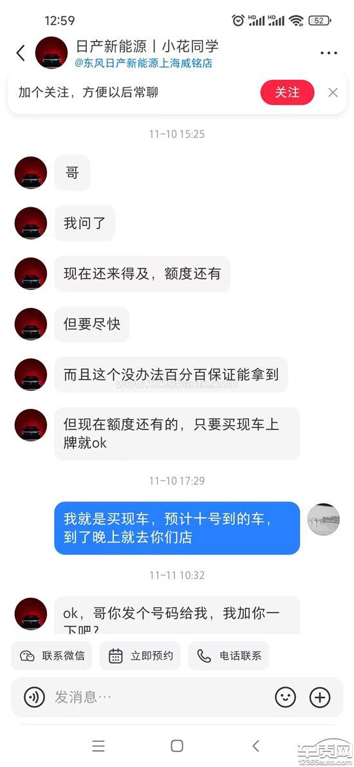Viewport: 354px width, 767px height.
Task: Tap sender avatar next to 哥 message
Action: click(x=31, y=173)
